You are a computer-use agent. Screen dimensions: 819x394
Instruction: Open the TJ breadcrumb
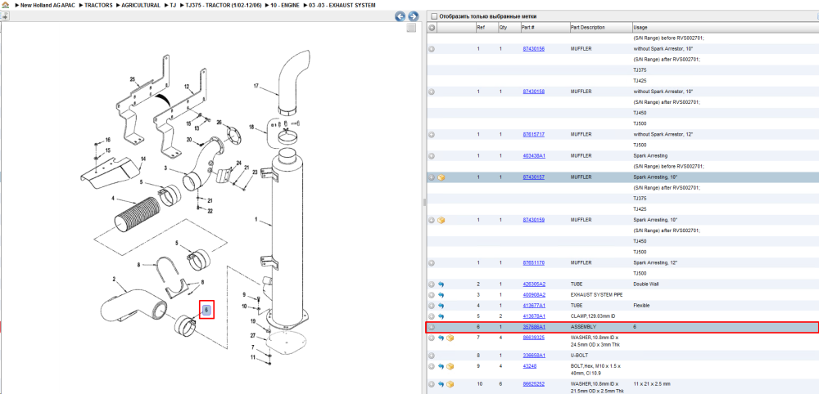[173, 5]
